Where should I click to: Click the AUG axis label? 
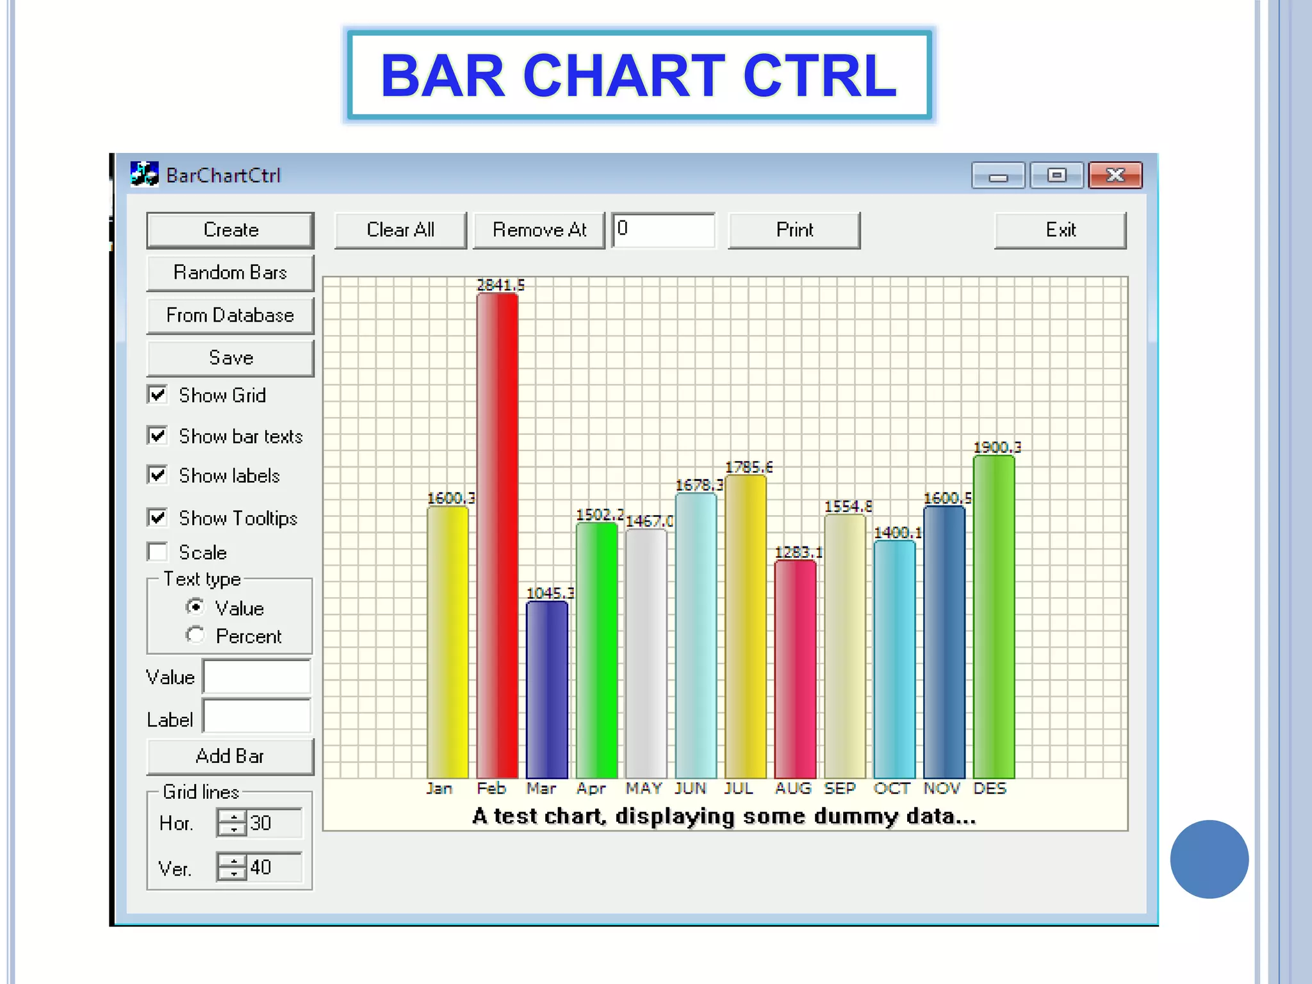(x=794, y=789)
